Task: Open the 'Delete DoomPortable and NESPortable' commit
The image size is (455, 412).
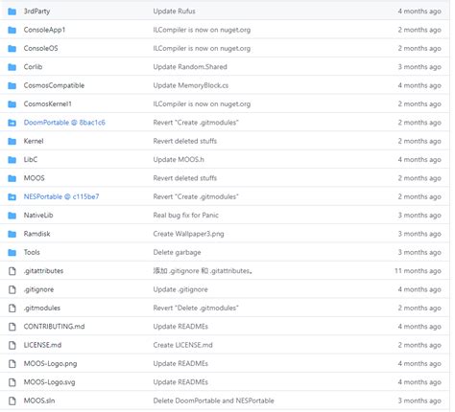Action: 213,401
